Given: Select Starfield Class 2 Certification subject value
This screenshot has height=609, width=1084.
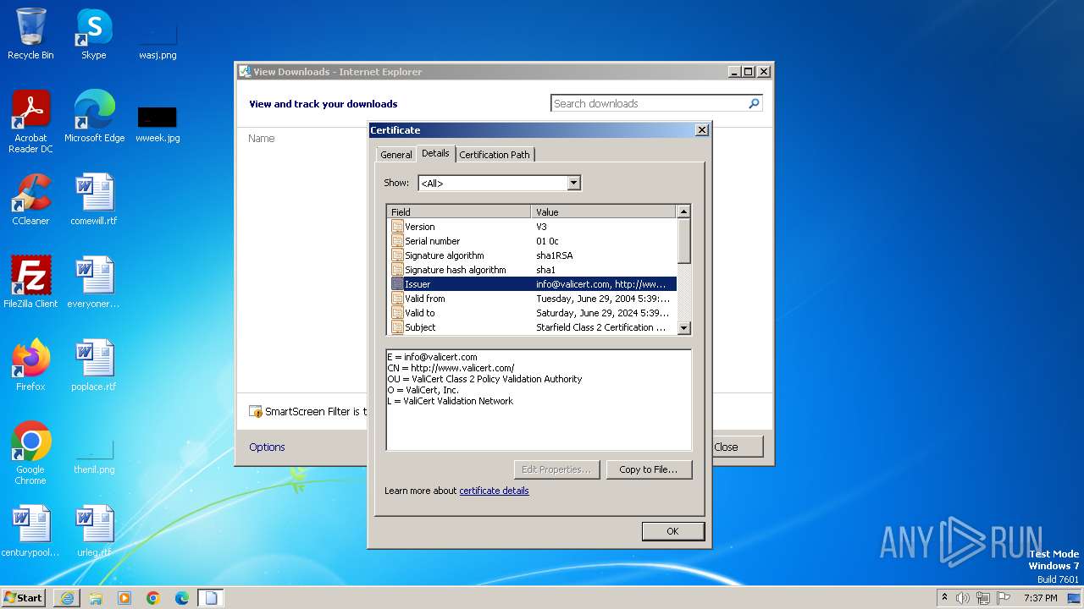Looking at the screenshot, I should click(x=601, y=327).
